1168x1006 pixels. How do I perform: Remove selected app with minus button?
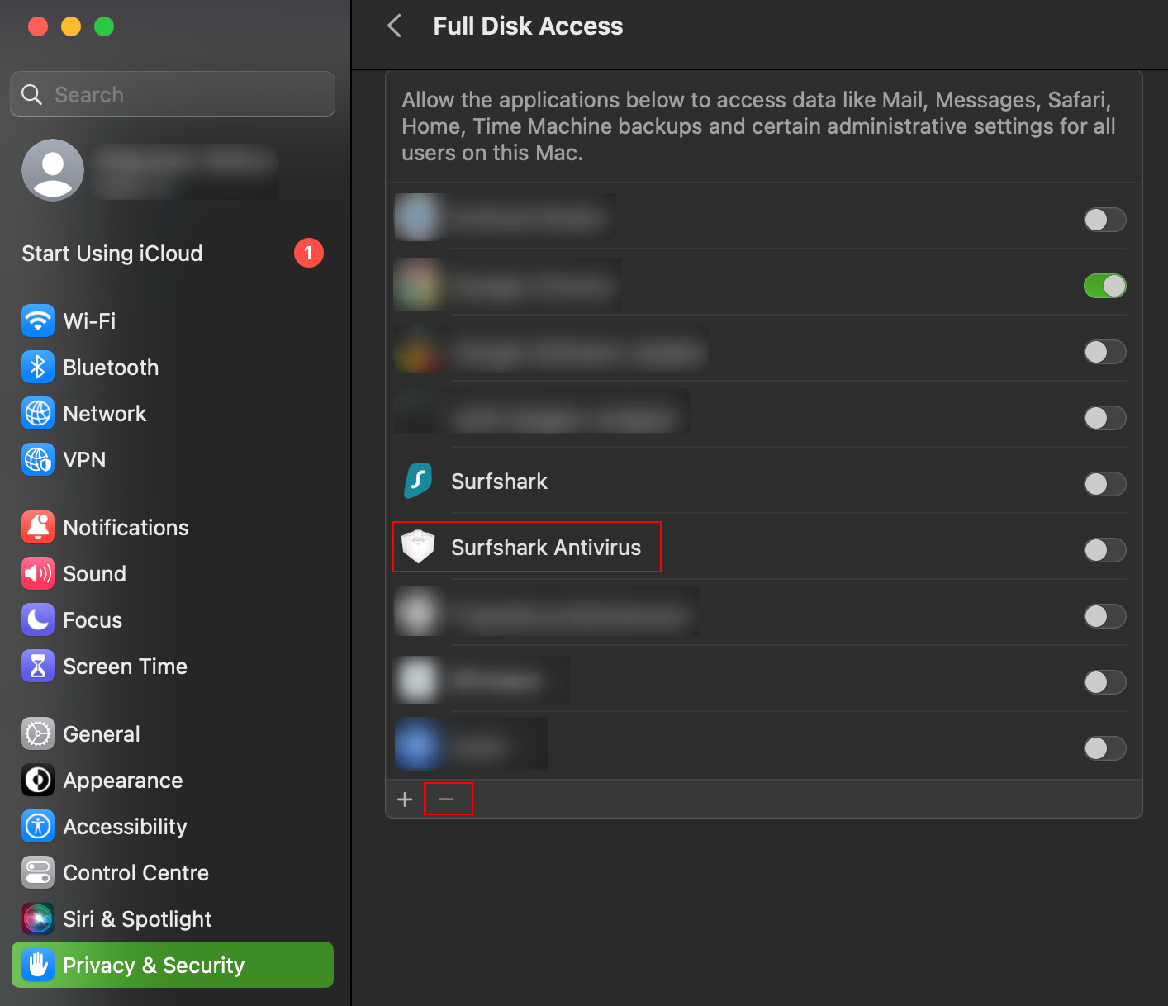446,800
